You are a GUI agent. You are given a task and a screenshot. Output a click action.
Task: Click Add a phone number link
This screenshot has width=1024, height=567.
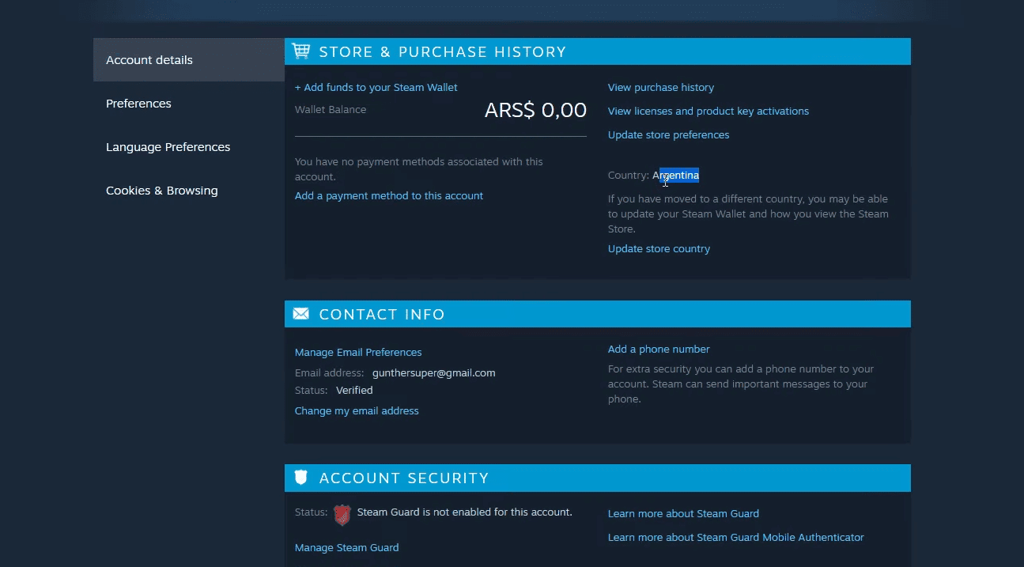pyautogui.click(x=659, y=350)
